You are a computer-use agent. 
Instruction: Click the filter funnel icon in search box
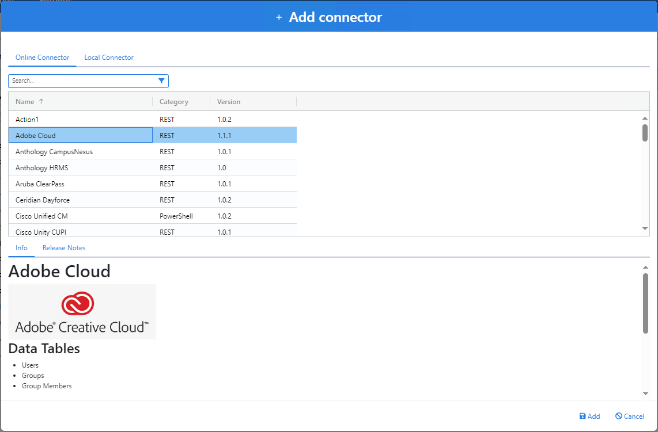[x=161, y=81]
